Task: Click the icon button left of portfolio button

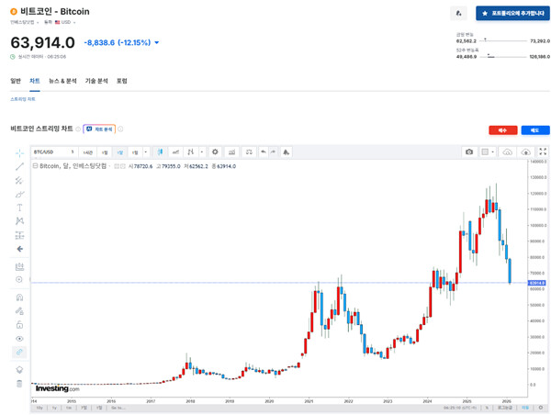Action: 458,14
